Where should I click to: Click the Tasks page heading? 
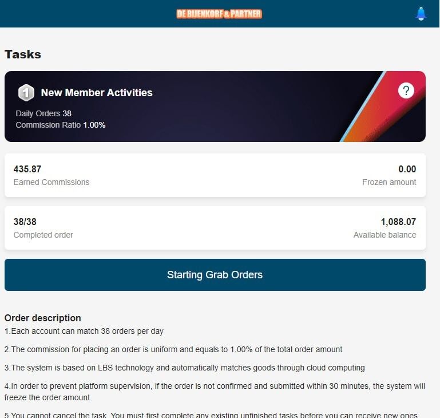(23, 54)
